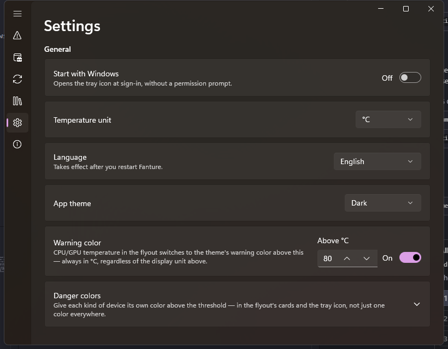
Task: Open the Language dropdown showing English
Action: click(x=378, y=161)
